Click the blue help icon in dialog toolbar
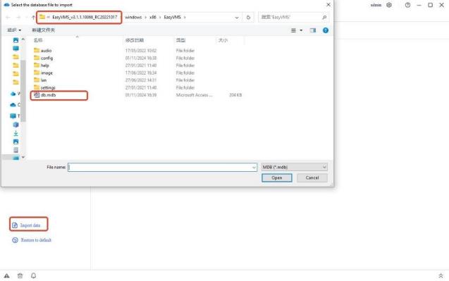 (326, 30)
